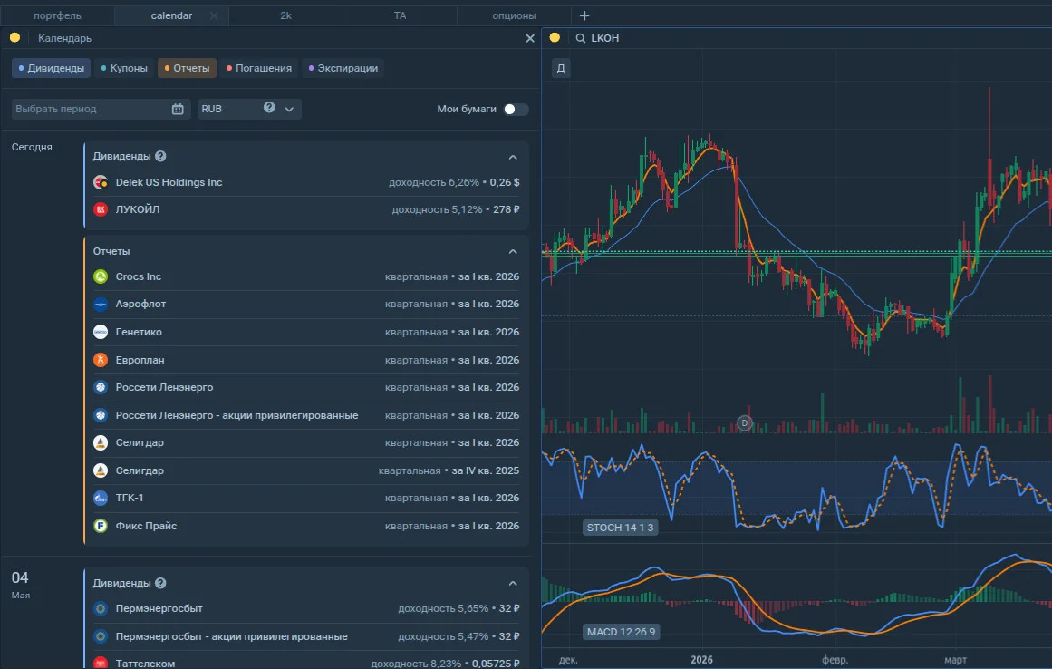Open STOCH 14 1 3 indicator settings

pyautogui.click(x=620, y=528)
